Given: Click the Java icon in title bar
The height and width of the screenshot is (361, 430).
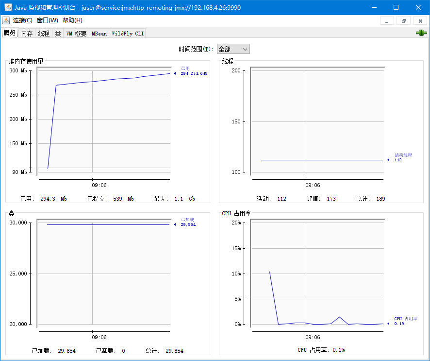Looking at the screenshot, I should pyautogui.click(x=8, y=7).
